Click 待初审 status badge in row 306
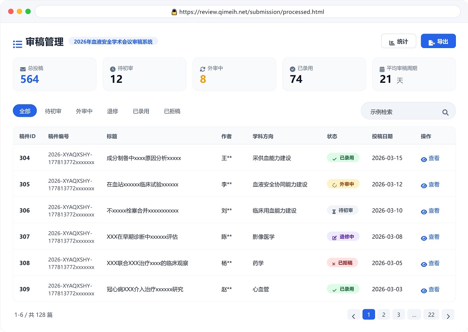 [x=342, y=210]
